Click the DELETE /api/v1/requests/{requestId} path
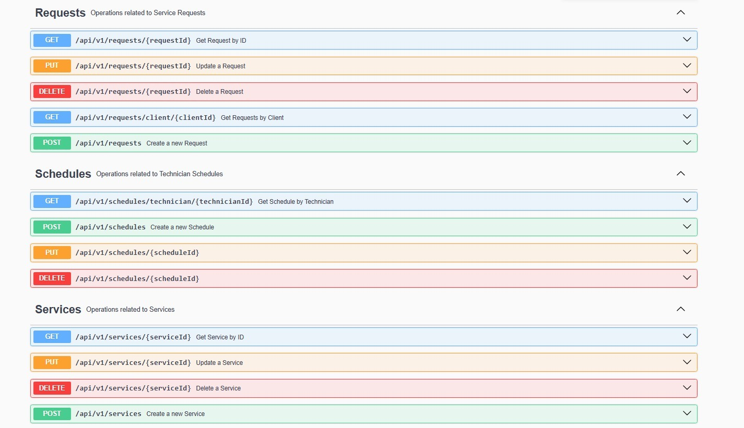The height and width of the screenshot is (428, 744). [133, 91]
